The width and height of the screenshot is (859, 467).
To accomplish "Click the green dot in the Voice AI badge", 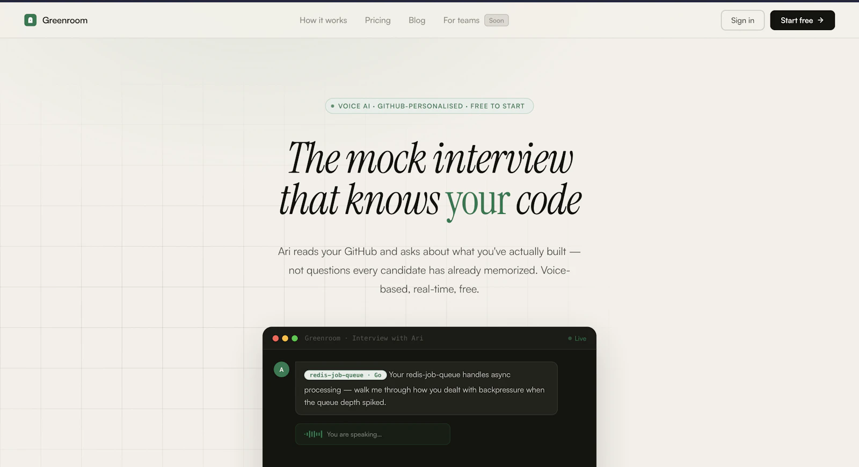I will coord(333,106).
